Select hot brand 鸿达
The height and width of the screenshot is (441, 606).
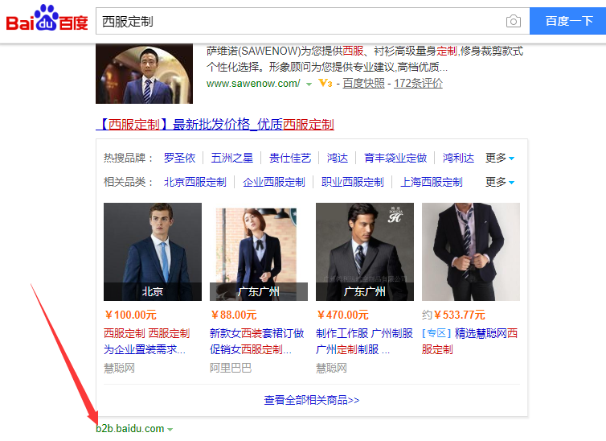[338, 158]
